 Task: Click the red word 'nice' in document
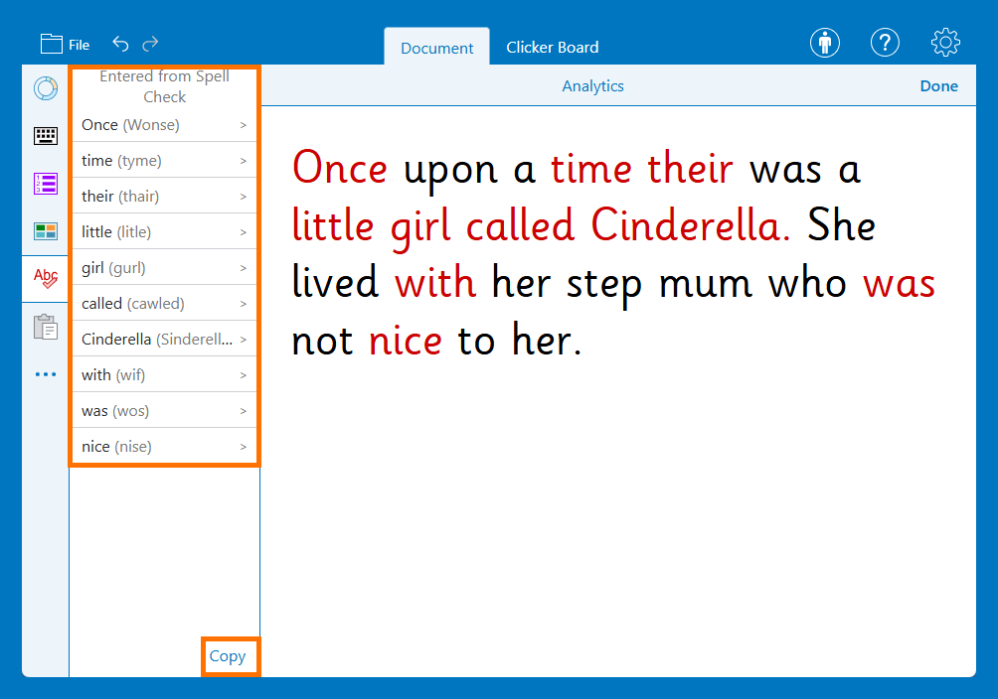406,341
